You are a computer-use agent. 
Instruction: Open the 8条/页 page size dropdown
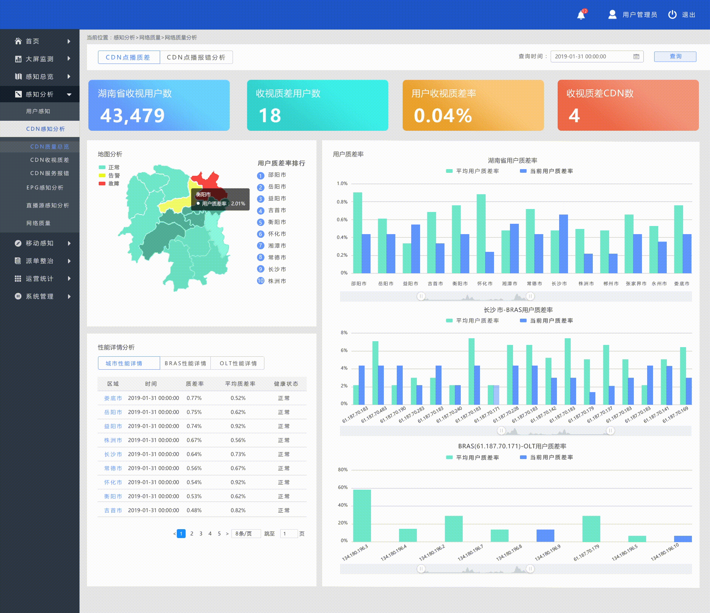[x=246, y=534]
